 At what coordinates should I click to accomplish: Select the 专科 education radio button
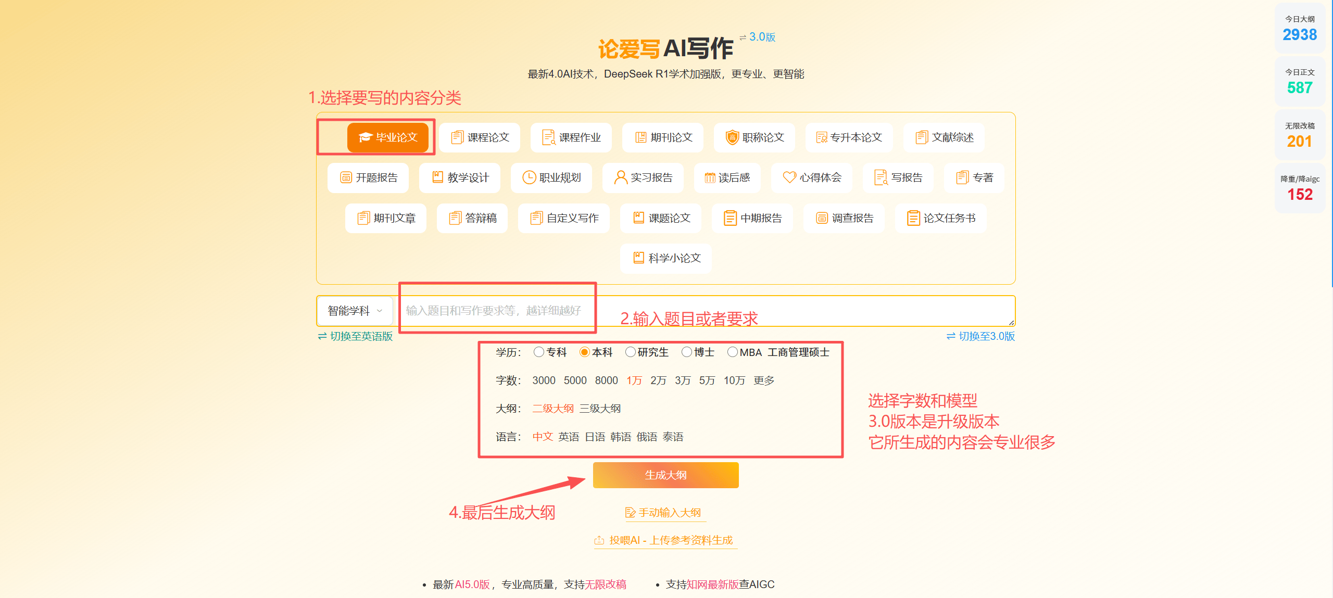click(539, 352)
